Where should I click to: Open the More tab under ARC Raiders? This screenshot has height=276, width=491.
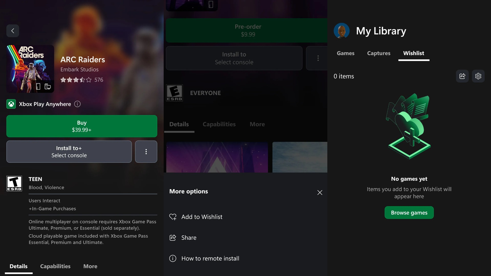click(90, 266)
